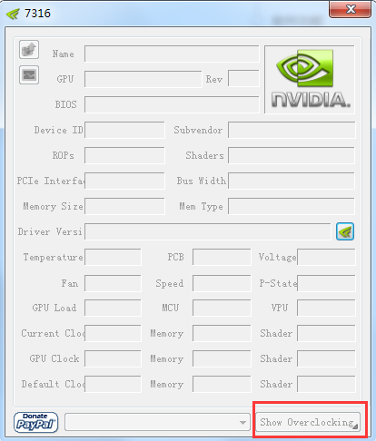
Task: Click the P-State value field
Action: [x=326, y=283]
